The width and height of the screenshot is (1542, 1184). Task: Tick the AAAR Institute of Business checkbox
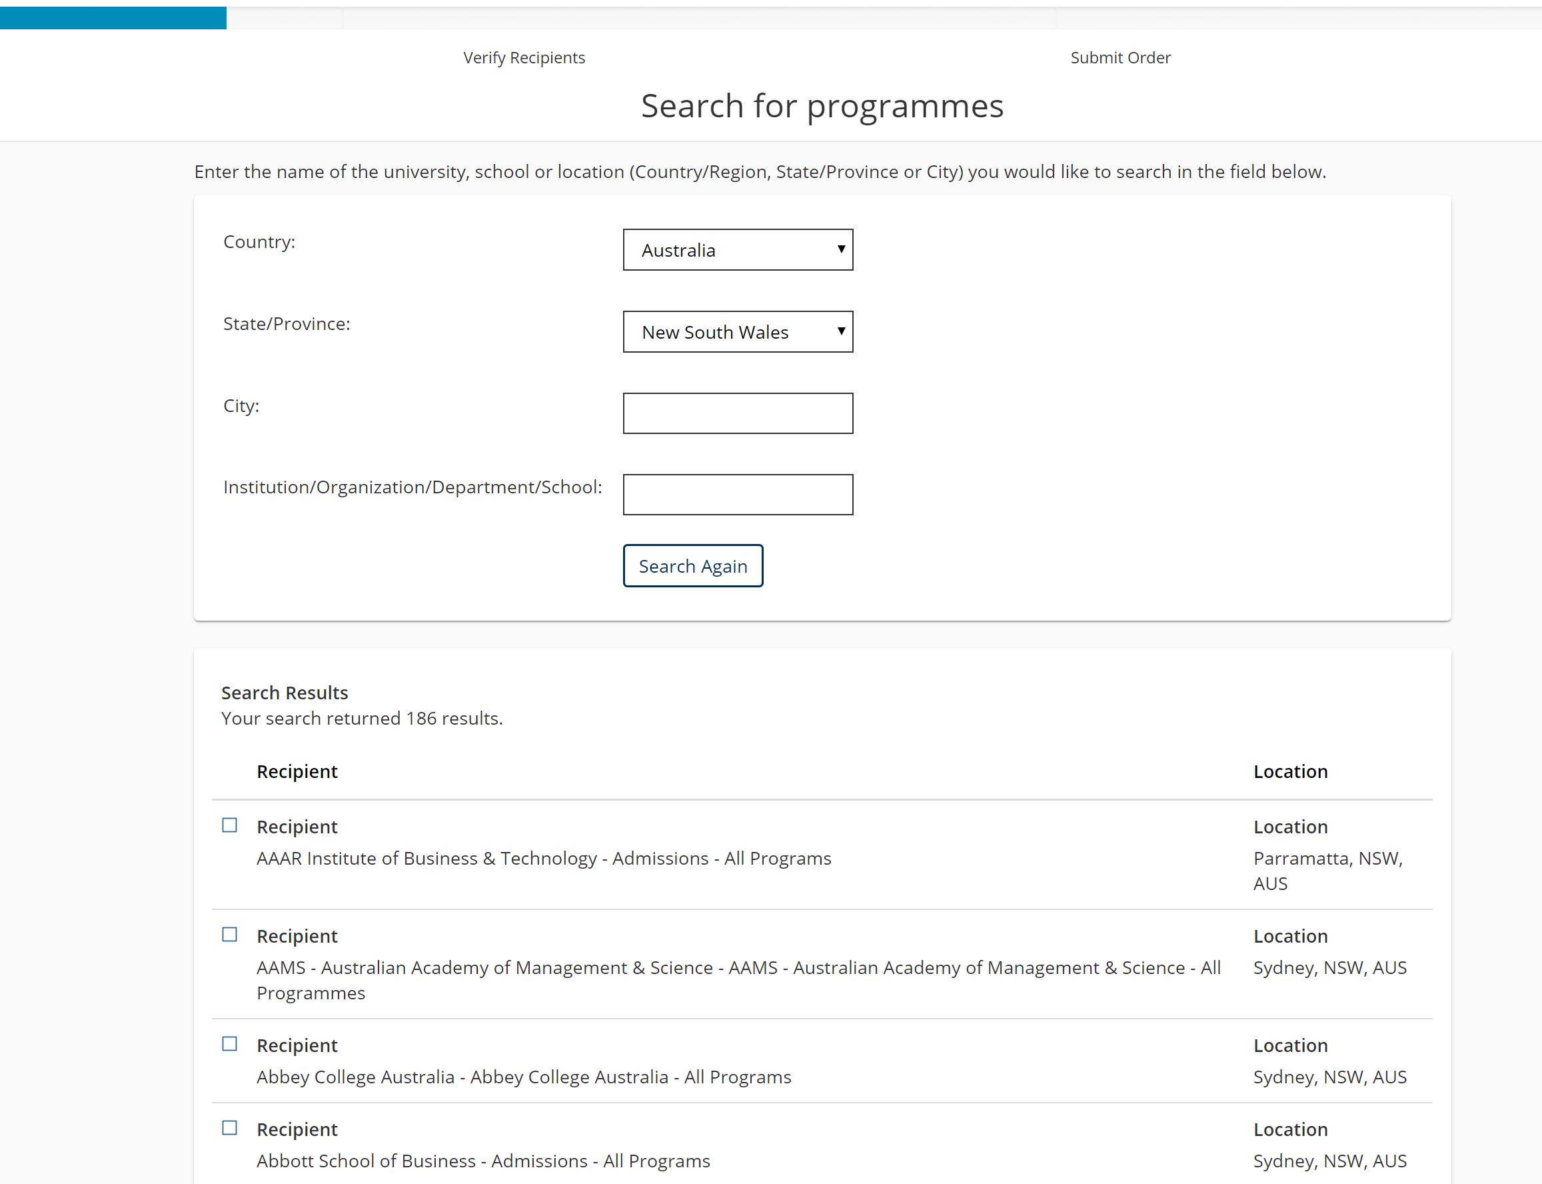click(x=230, y=825)
